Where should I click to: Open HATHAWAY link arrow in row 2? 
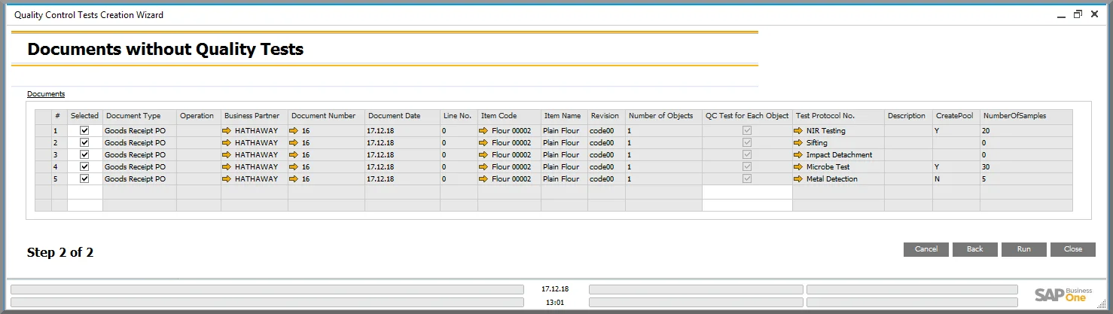[227, 142]
